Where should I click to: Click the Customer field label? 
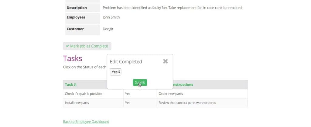point(75,29)
